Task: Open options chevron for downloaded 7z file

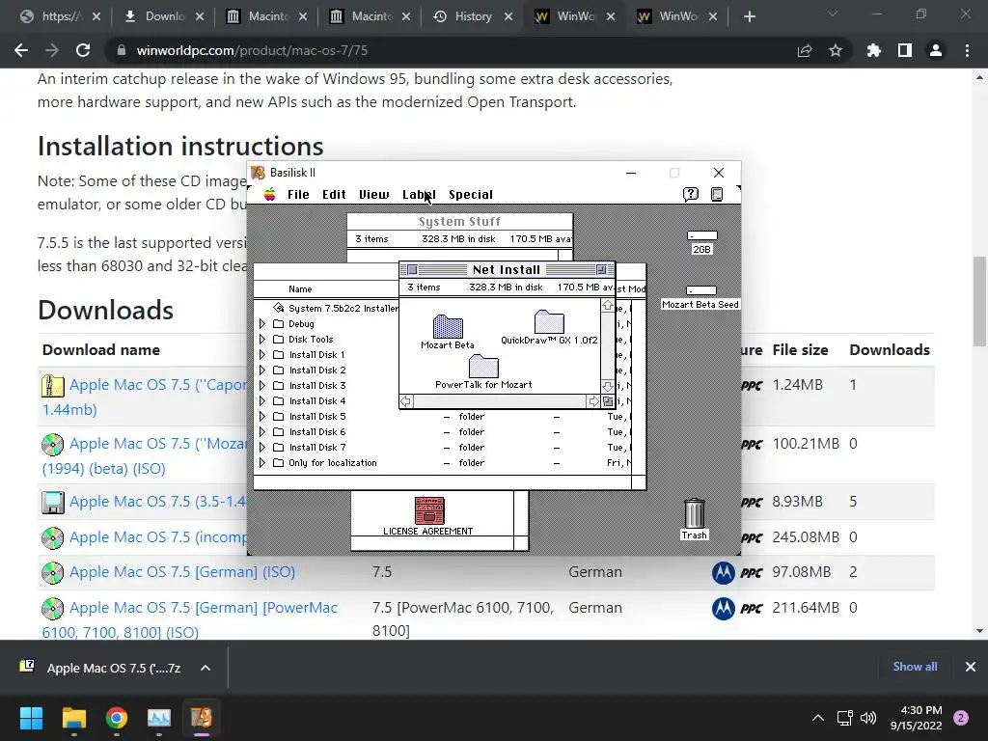Action: tap(206, 668)
